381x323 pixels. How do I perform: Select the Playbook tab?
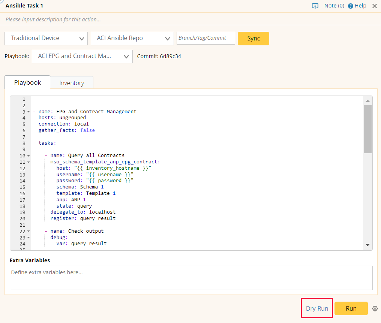coord(27,82)
